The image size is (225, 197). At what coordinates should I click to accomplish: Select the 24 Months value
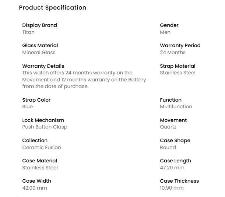pos(173,52)
